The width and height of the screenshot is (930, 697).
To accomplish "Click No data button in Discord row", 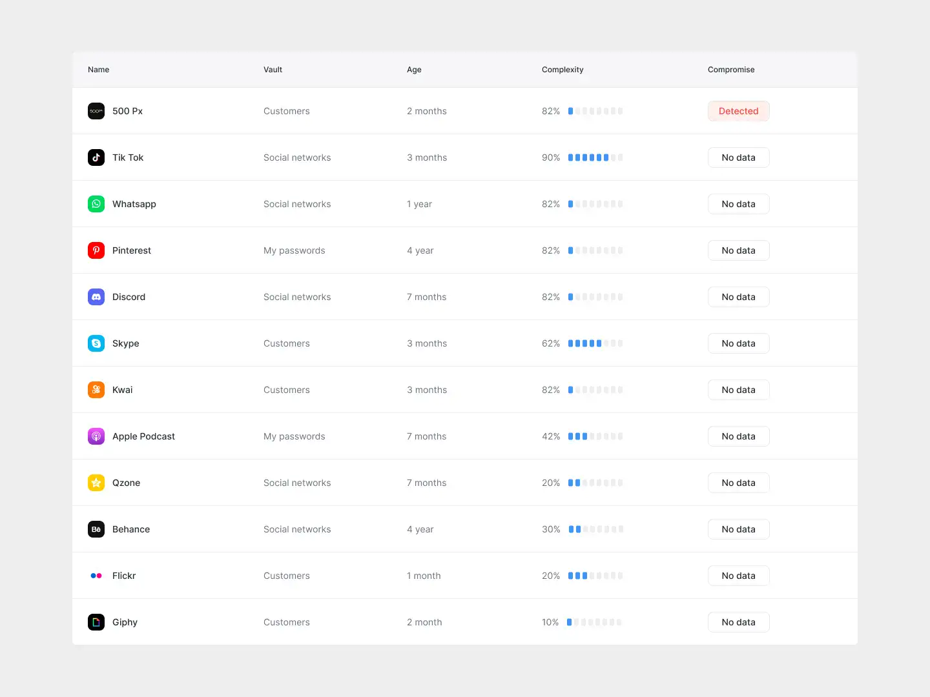I will (738, 297).
